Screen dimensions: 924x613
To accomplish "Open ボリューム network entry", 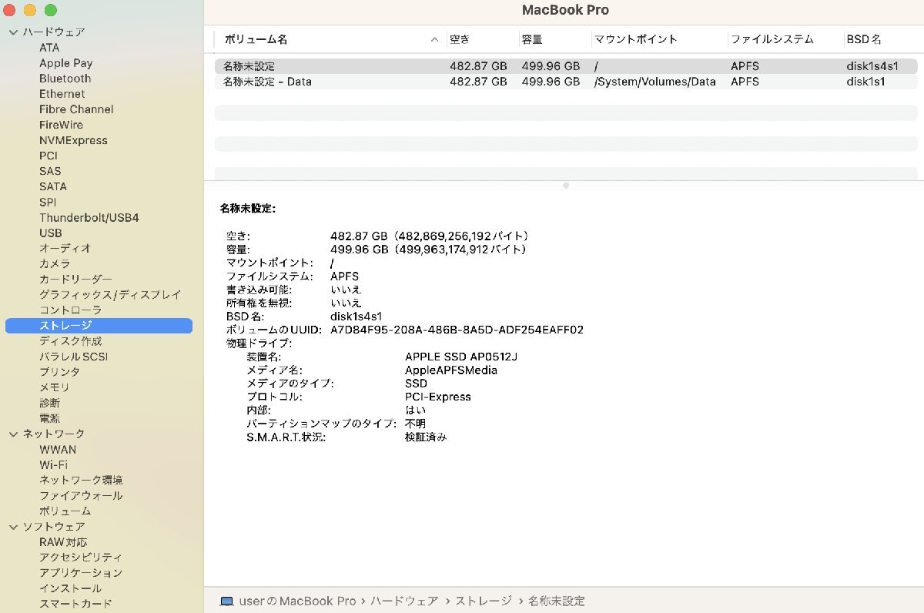I will coord(65,511).
